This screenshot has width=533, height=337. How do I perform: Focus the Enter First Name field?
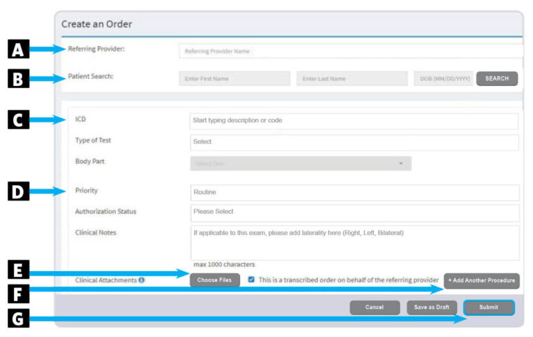235,79
